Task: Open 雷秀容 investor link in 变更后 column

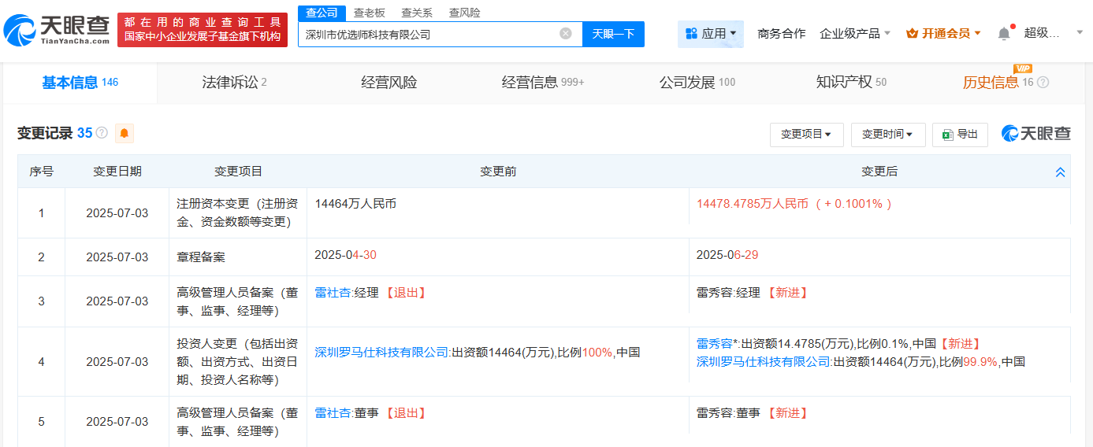Action: pos(715,344)
